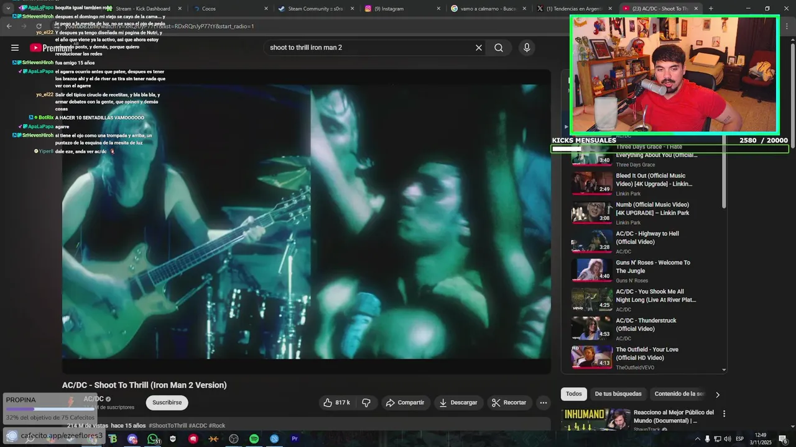
Task: Click the main video player frame
Action: [306, 222]
